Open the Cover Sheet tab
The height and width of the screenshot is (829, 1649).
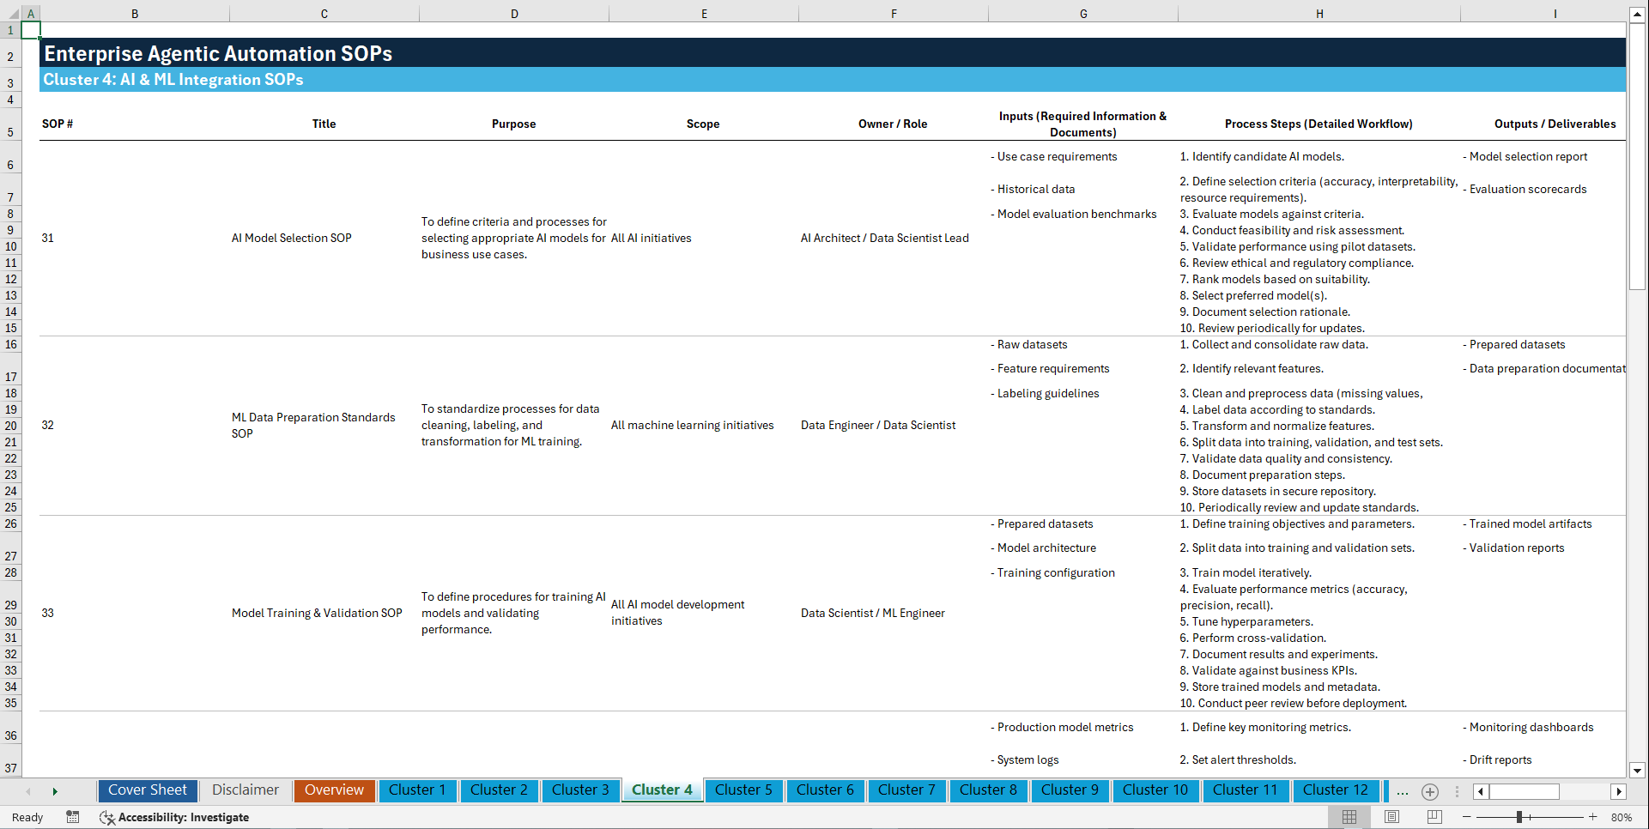click(x=147, y=790)
